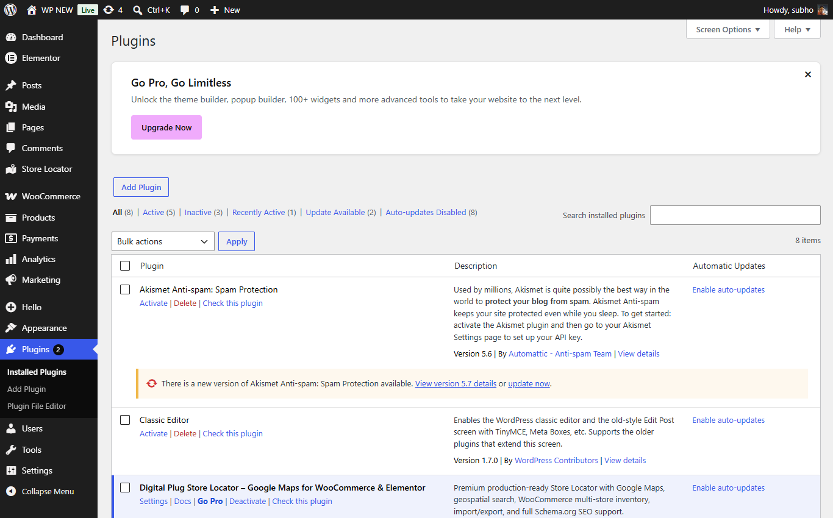
Task: Check the Classic Editor plugin checkbox
Action: pos(125,420)
